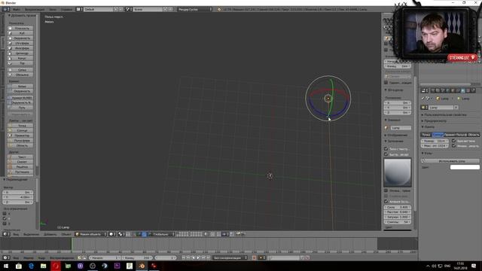
Task: Select the scale manipulator icon
Action: pyautogui.click(x=149, y=234)
